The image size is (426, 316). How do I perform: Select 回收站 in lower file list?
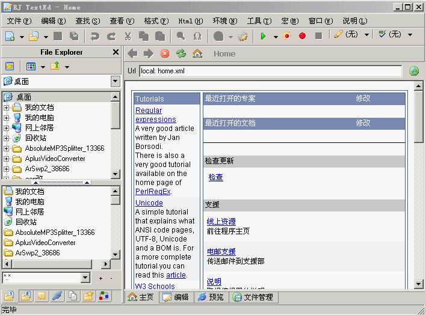point(26,222)
